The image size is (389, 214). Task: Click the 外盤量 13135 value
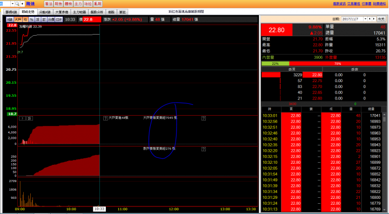coord(380,57)
